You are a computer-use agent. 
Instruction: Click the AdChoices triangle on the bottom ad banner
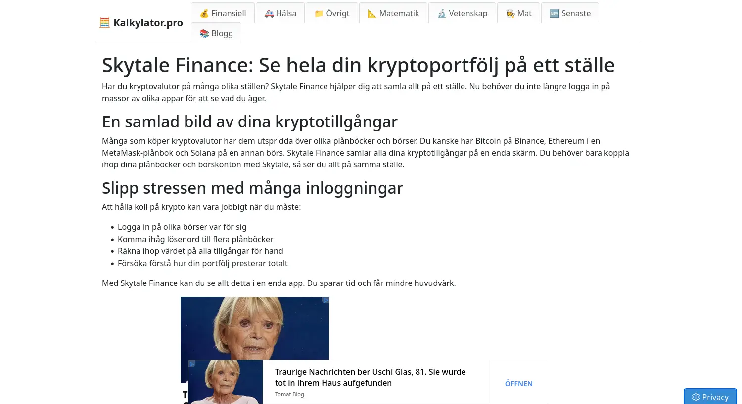coord(192,363)
